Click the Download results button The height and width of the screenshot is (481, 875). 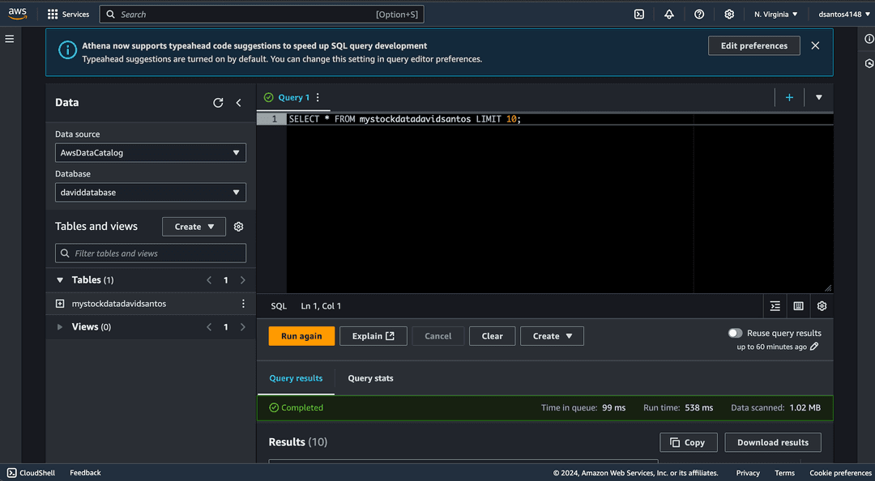pyautogui.click(x=773, y=442)
